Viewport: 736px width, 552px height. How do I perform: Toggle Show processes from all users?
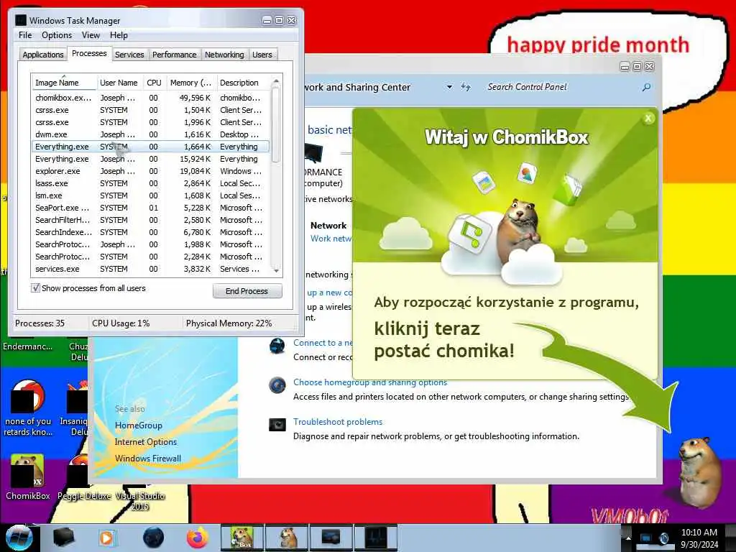pyautogui.click(x=35, y=288)
